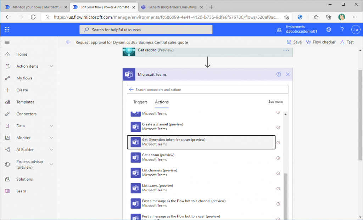The height and width of the screenshot is (220, 363).
Task: Open browser Collections icon
Action: (329, 17)
